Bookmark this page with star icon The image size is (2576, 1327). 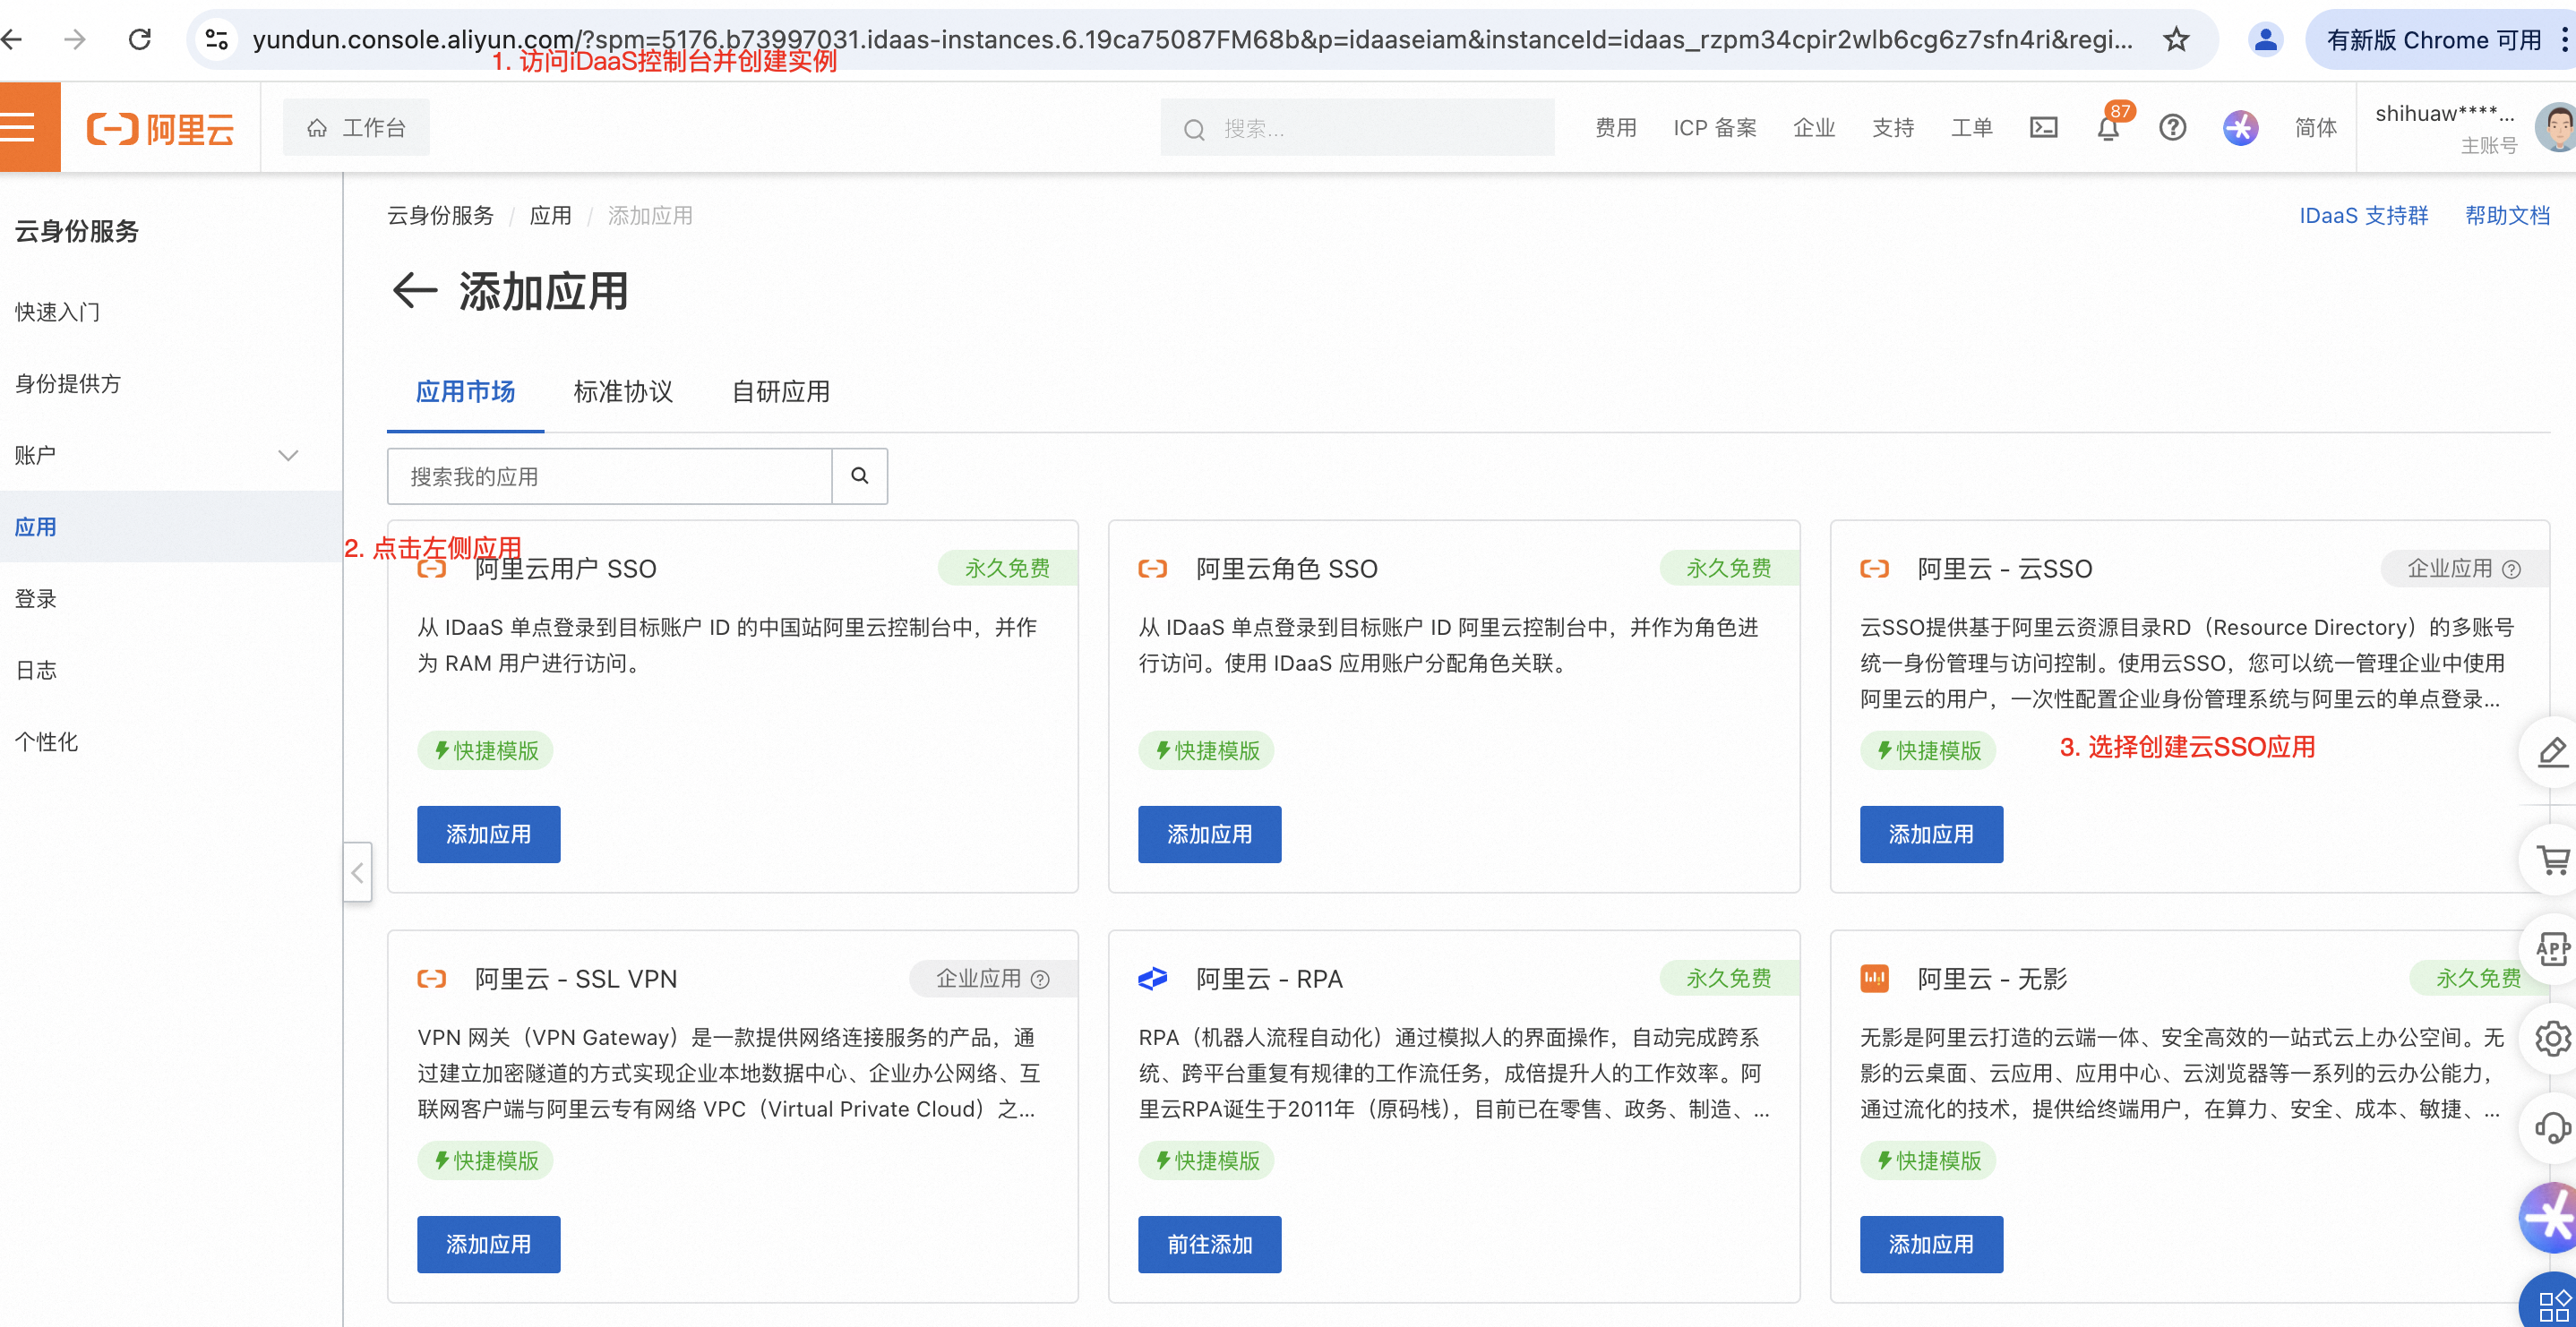pos(2176,40)
